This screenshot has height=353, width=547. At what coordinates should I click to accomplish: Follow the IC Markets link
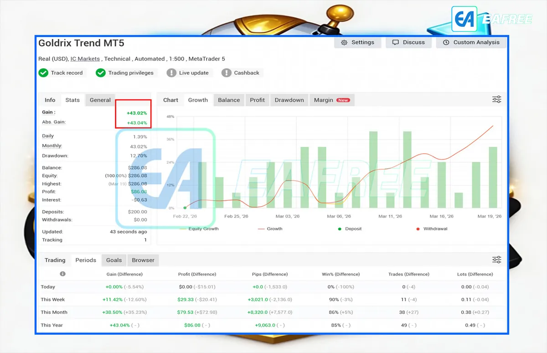pos(85,59)
